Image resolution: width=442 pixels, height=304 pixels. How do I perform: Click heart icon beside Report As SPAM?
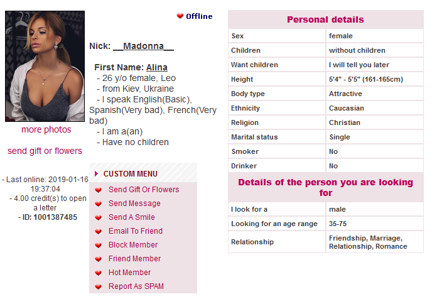[x=98, y=286]
